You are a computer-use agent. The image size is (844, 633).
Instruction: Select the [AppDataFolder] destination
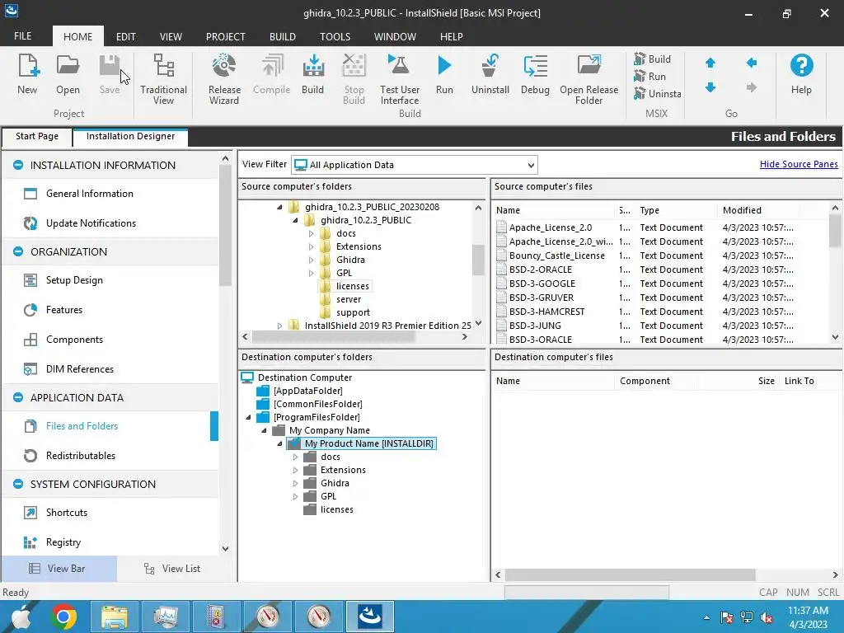tap(307, 391)
